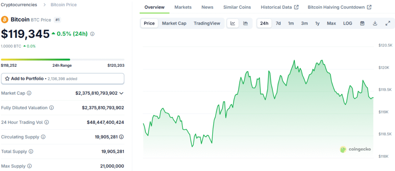Click the 24h Range progress bar
The image size is (395, 171).
[x=63, y=59]
